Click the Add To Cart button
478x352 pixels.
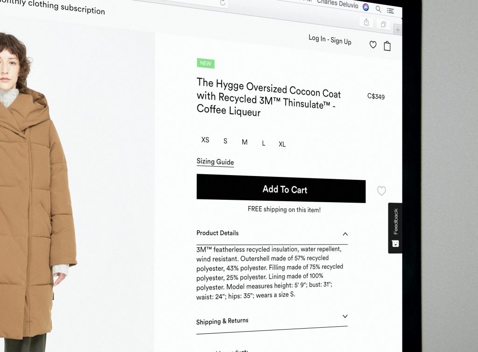[281, 189]
